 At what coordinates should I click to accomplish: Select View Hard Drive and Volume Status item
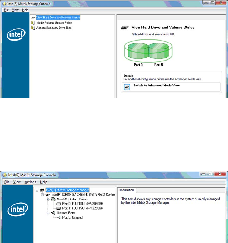[58, 18]
